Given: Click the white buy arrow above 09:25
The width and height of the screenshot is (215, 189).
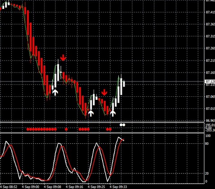Looking at the screenshot, I should click(91, 113).
